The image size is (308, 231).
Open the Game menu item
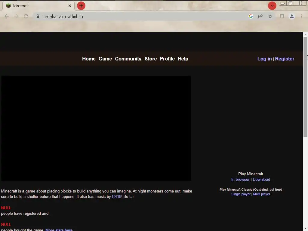[105, 59]
